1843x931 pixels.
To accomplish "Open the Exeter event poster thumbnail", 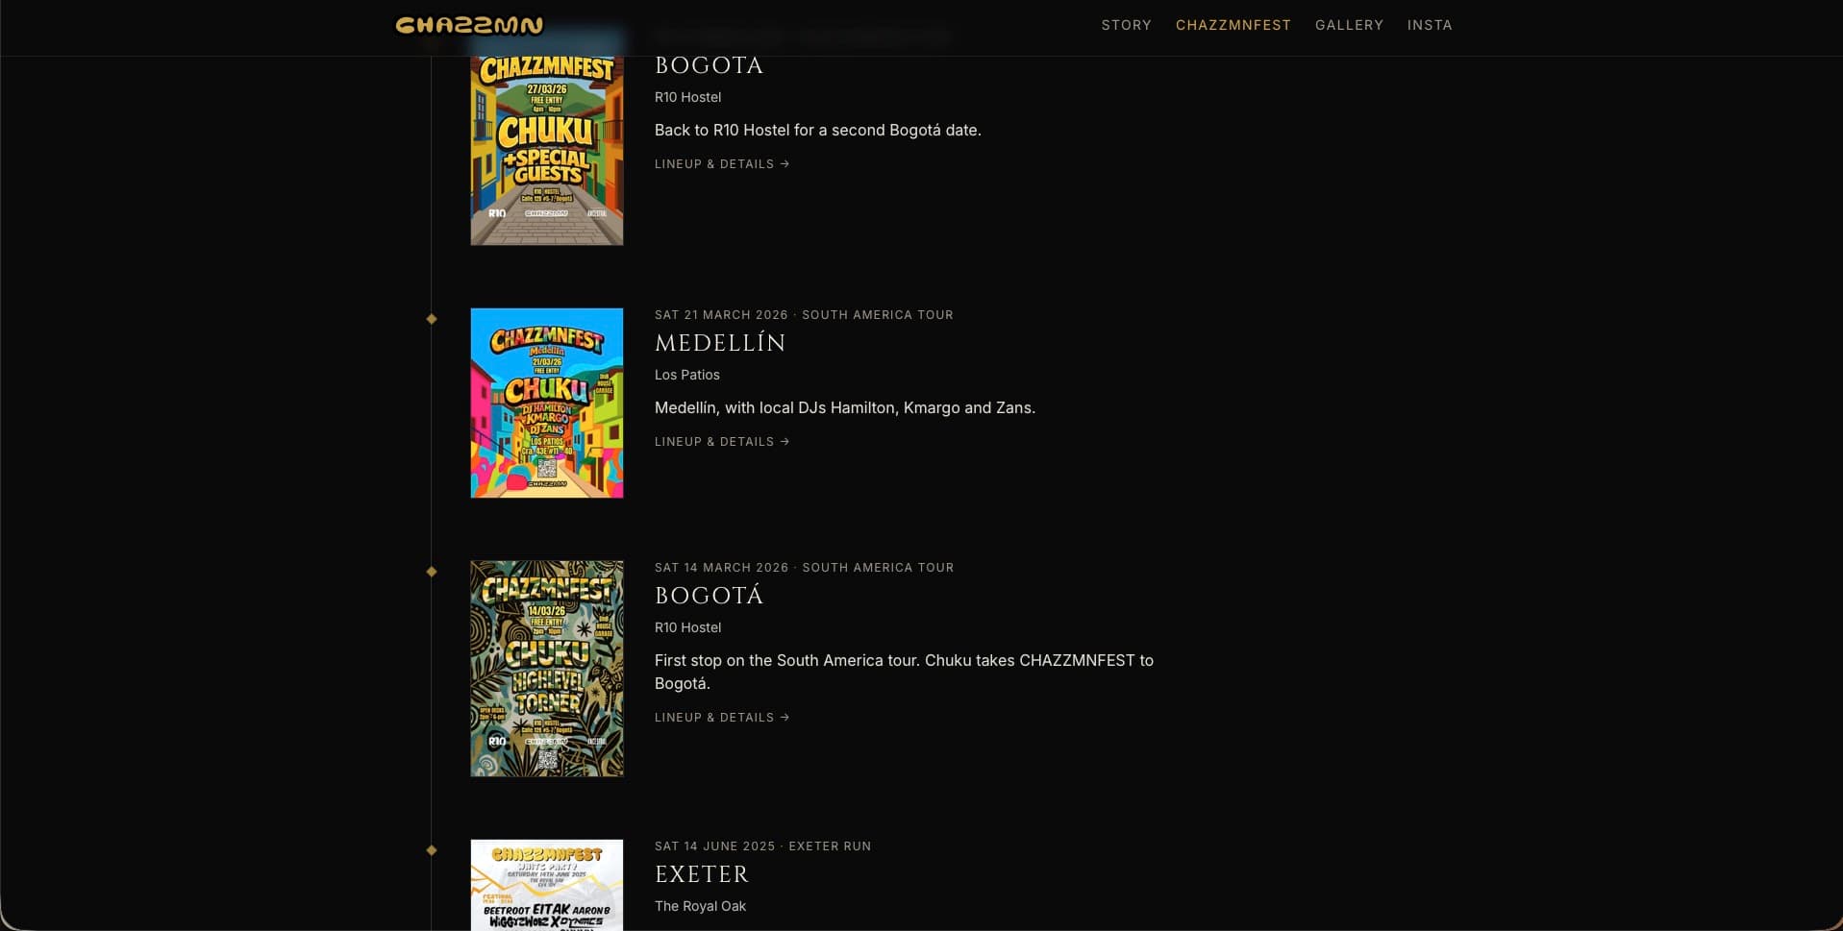I will 547,885.
